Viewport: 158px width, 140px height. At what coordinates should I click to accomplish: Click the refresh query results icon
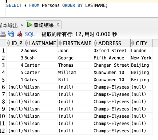[x=11, y=34]
